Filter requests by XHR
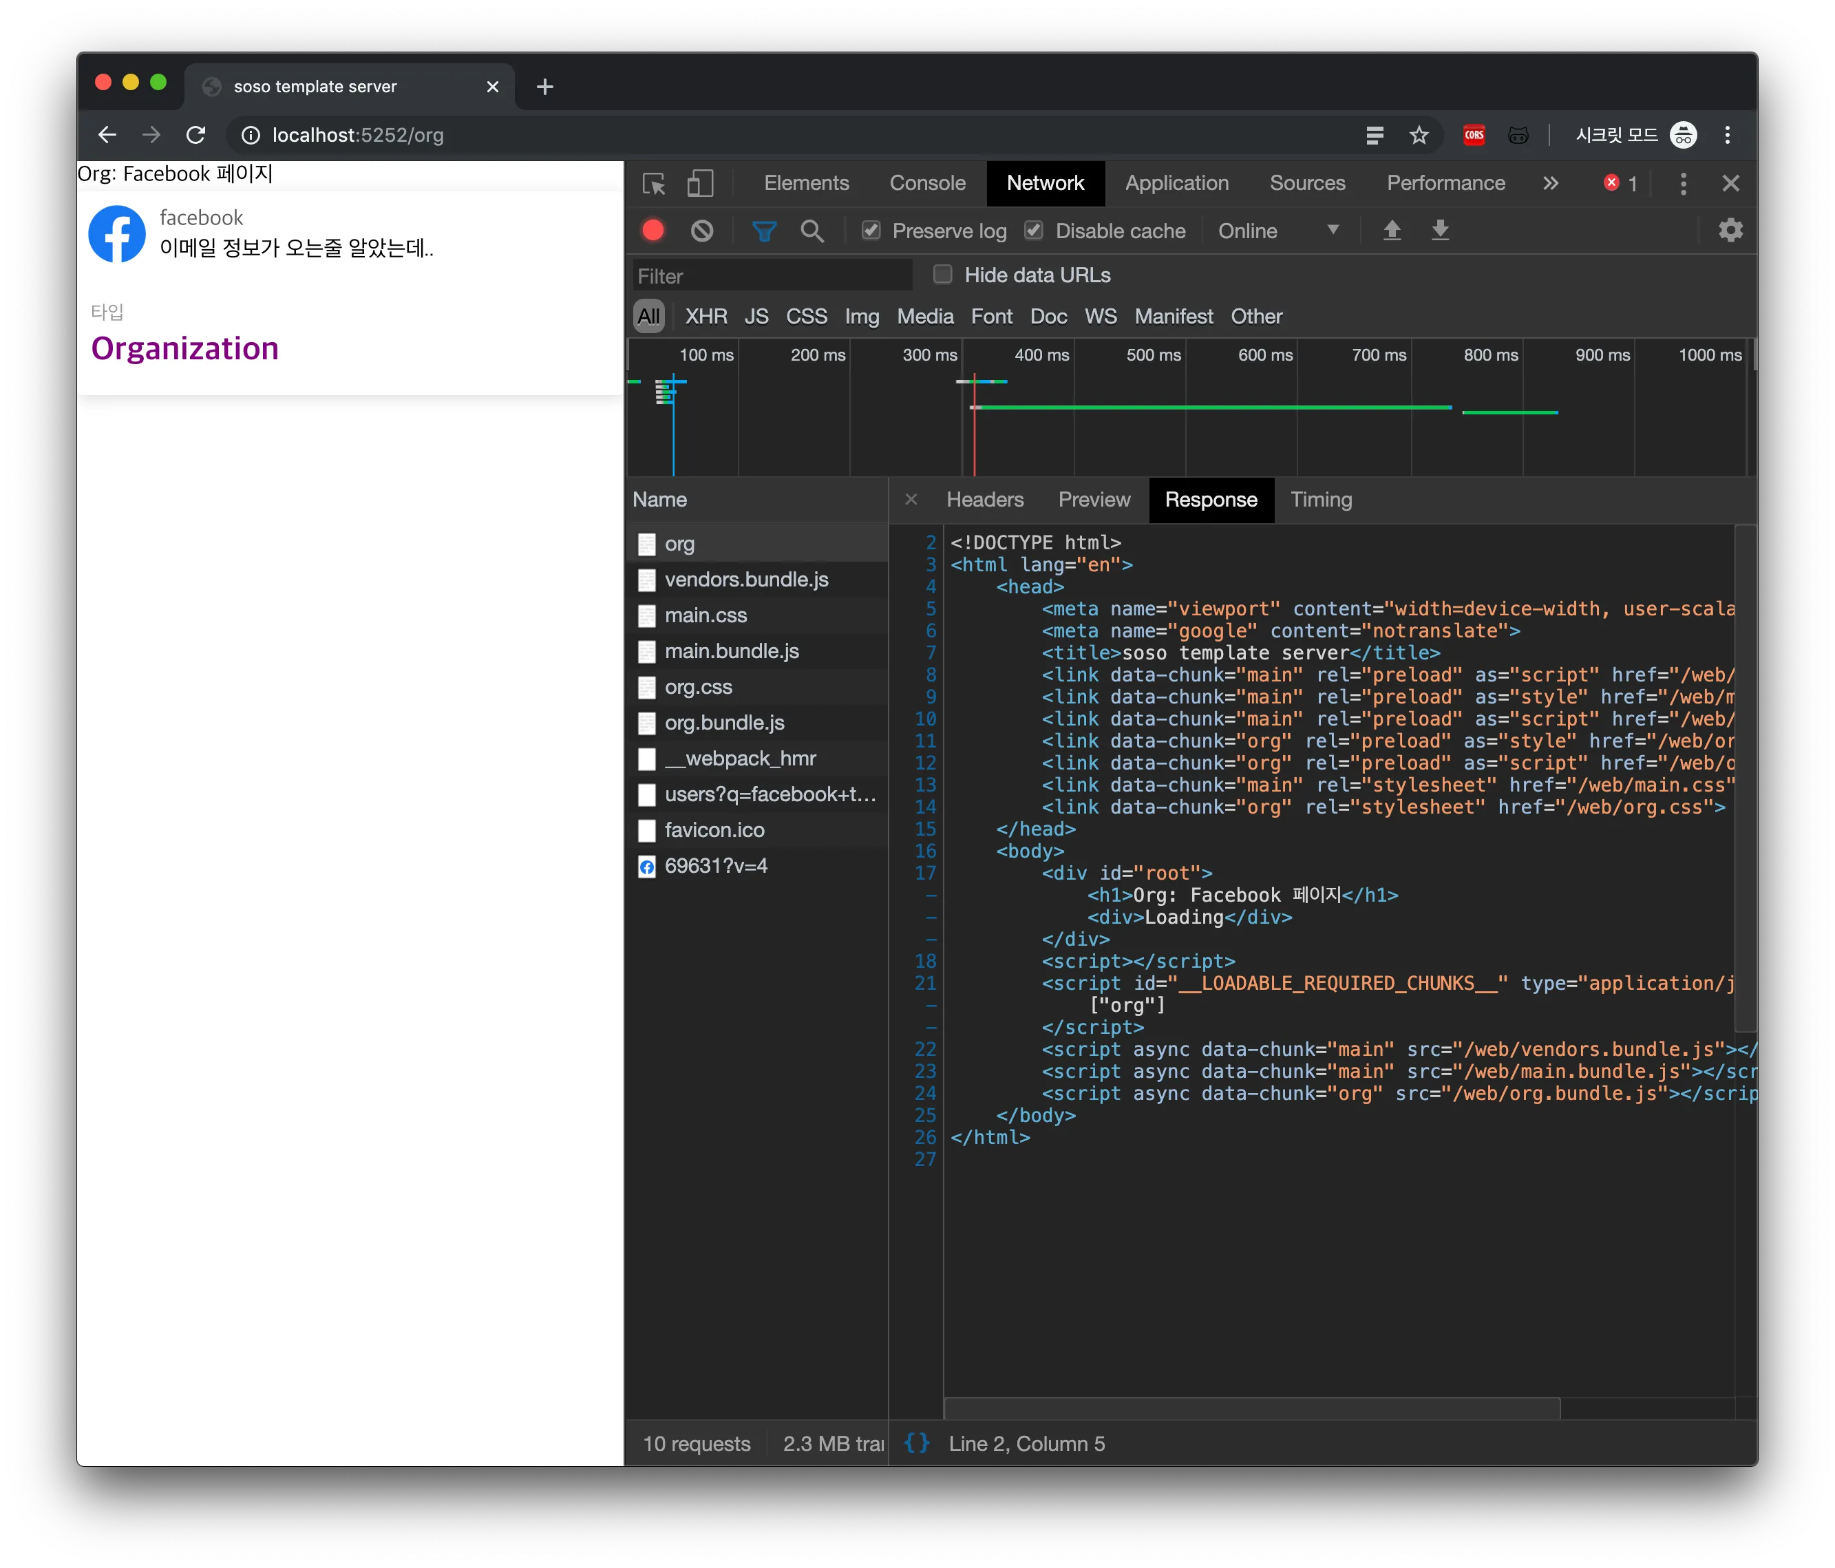This screenshot has height=1568, width=1835. [x=706, y=316]
